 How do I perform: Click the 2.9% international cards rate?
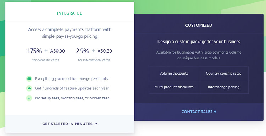coord(82,51)
